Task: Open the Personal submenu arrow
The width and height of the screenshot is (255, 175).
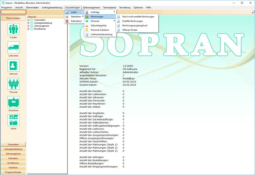Action: pyautogui.click(x=114, y=21)
